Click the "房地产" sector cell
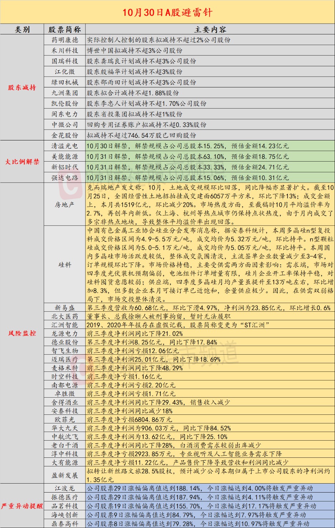The height and width of the screenshot is (528, 335). (65, 205)
